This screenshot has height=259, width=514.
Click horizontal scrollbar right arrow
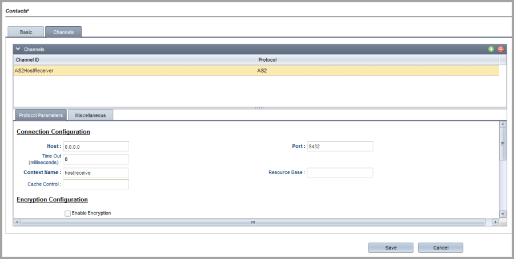pos(495,222)
